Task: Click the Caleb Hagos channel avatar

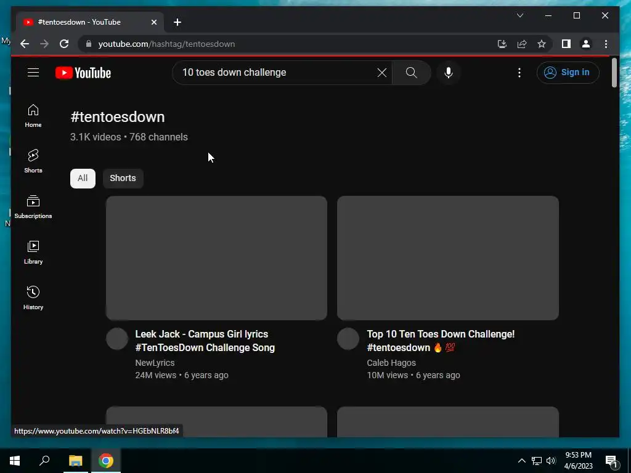Action: tap(348, 339)
